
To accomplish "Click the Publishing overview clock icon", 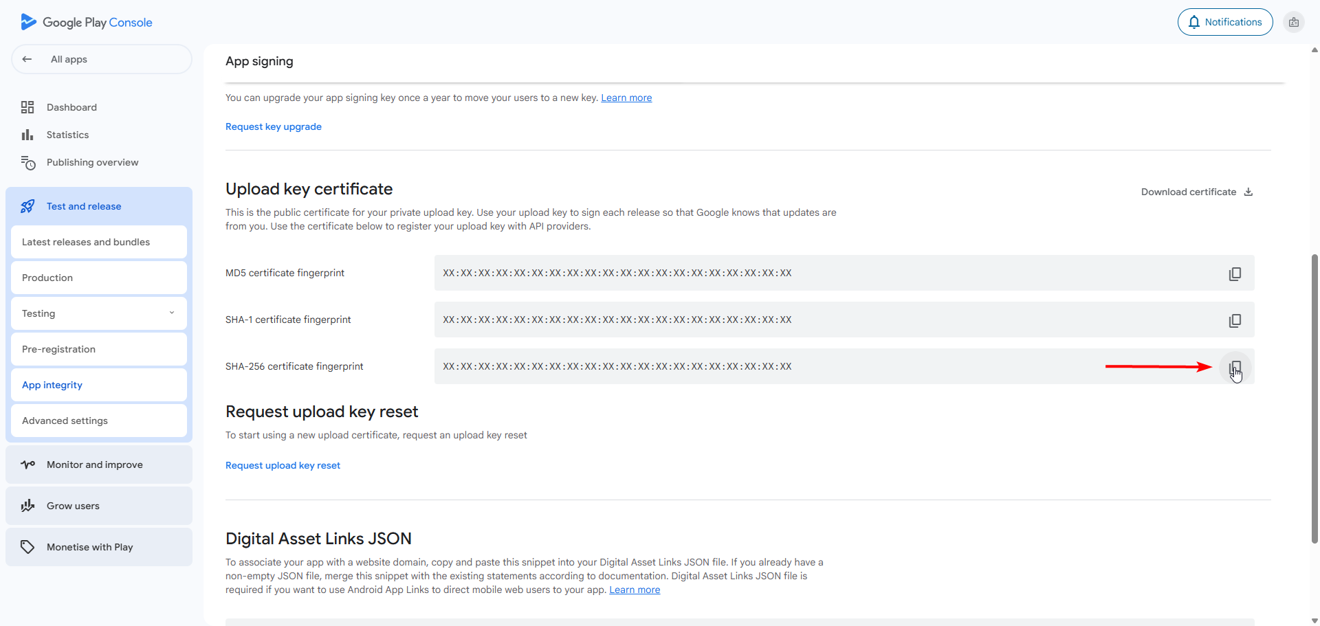I will click(x=27, y=163).
